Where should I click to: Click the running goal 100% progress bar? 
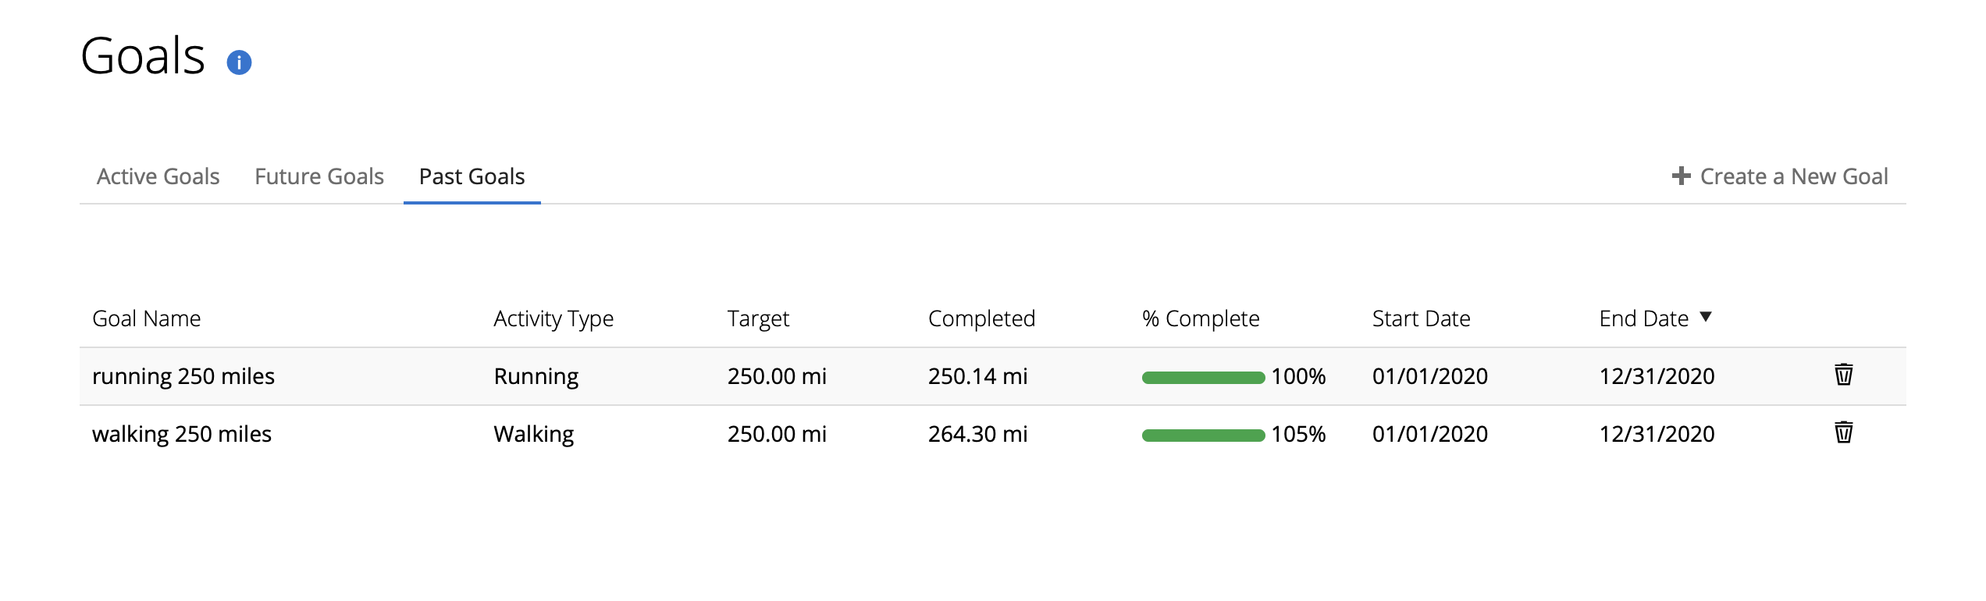[x=1202, y=378]
